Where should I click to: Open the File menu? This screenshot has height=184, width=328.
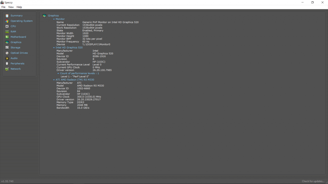coord(3,7)
